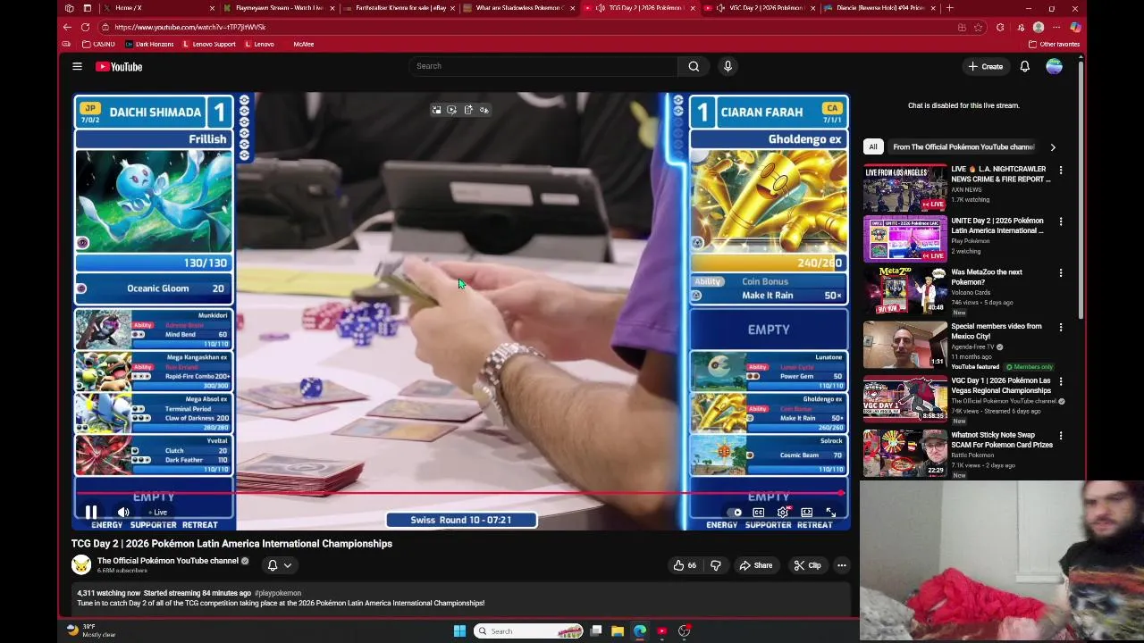Open options for Special members video
Image resolution: width=1144 pixels, height=643 pixels.
coord(1061,328)
